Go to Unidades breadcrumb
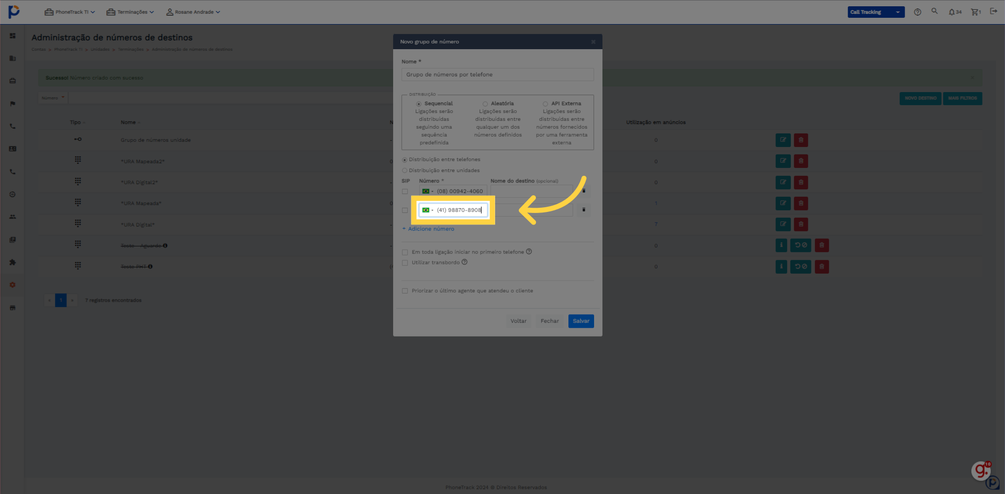The width and height of the screenshot is (1005, 494). (100, 50)
